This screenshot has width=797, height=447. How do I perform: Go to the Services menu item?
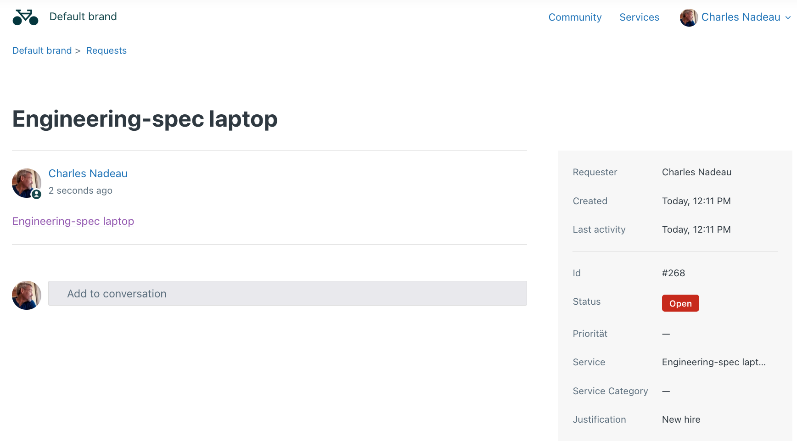click(639, 17)
